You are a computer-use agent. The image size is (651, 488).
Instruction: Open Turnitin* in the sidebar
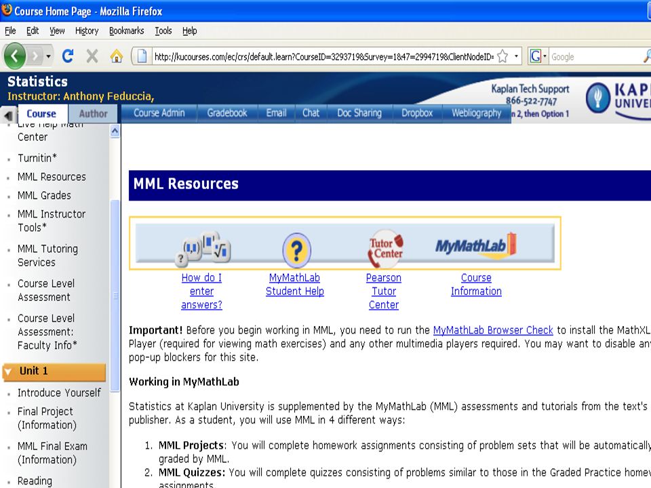pyautogui.click(x=37, y=158)
